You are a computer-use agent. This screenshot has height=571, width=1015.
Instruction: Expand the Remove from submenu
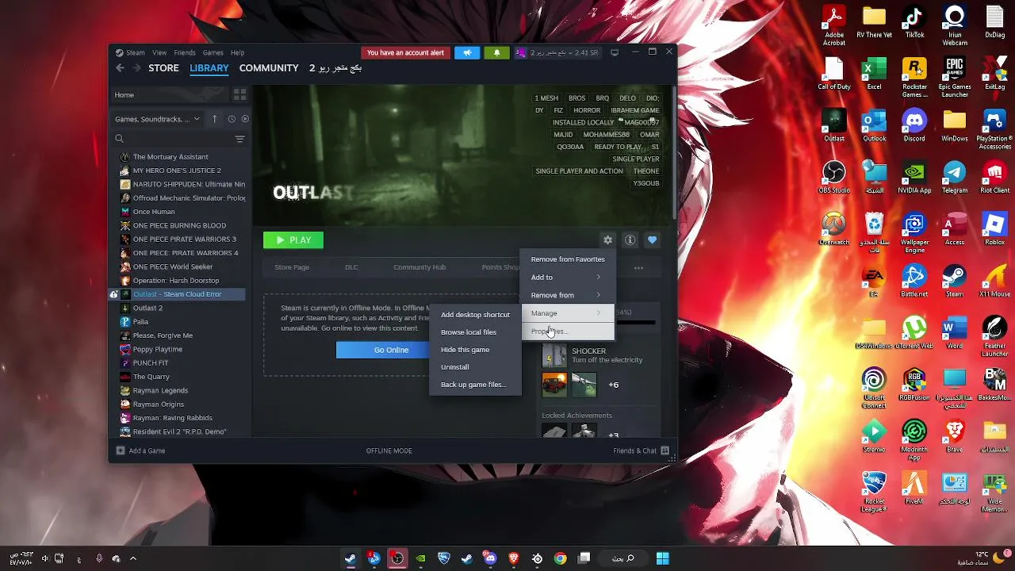pos(567,295)
